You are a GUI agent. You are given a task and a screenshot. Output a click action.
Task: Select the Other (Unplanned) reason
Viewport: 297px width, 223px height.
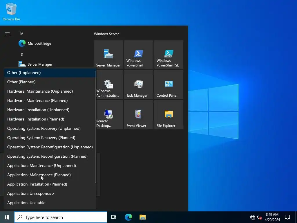point(50,73)
